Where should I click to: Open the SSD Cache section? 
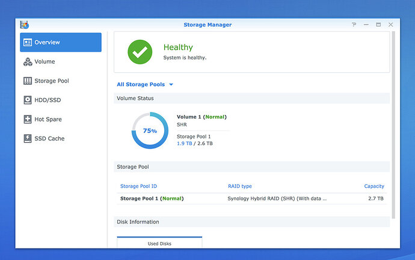coord(61,138)
